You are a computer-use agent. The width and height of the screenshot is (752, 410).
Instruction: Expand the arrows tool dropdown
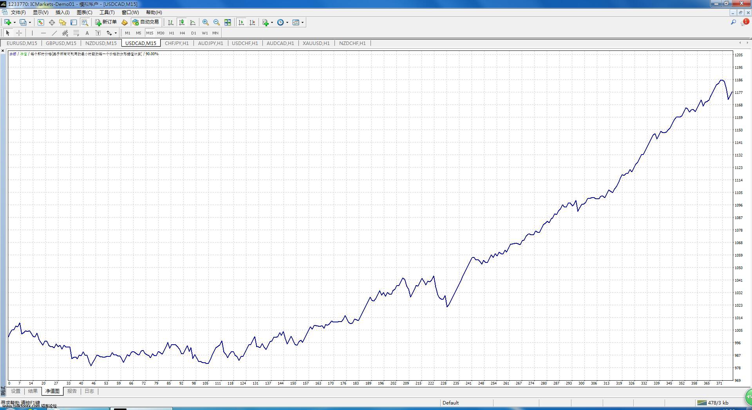tap(116, 33)
